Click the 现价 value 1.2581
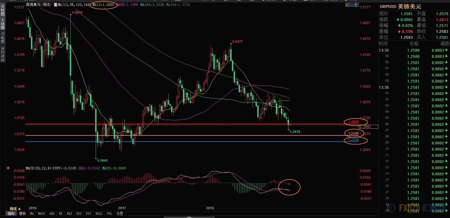 tap(406, 14)
